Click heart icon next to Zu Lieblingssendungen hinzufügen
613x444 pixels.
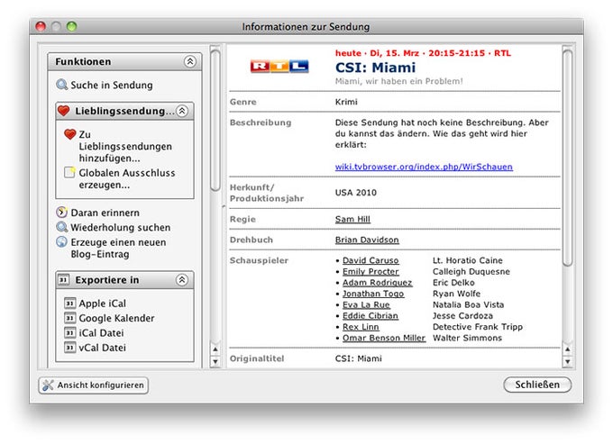click(x=70, y=134)
